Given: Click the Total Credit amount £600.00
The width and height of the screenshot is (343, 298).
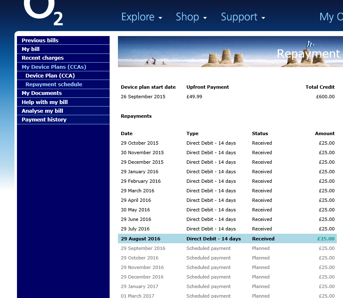Looking at the screenshot, I should [326, 96].
